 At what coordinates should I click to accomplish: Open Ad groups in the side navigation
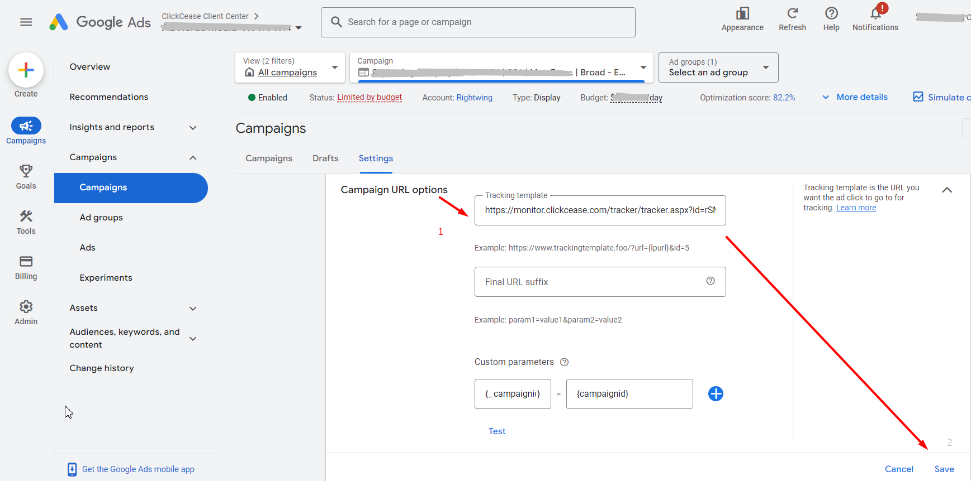click(x=101, y=218)
